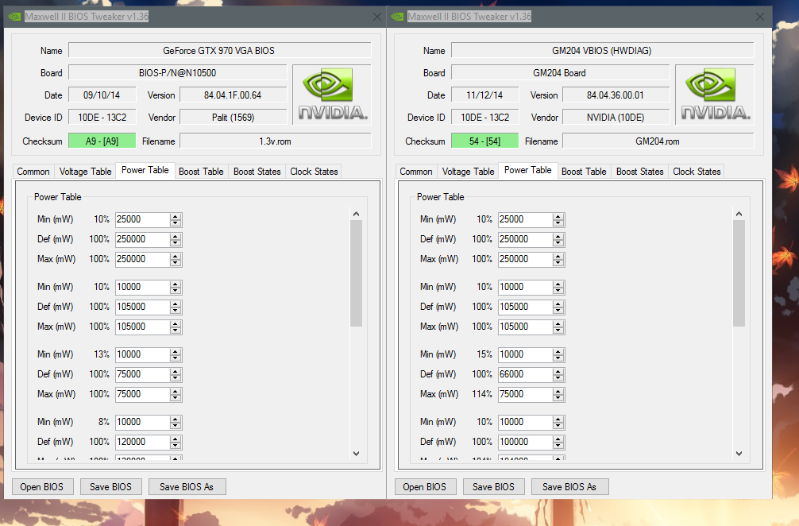799x526 pixels.
Task: Click the Device ID field in the left window
Action: pyautogui.click(x=102, y=118)
